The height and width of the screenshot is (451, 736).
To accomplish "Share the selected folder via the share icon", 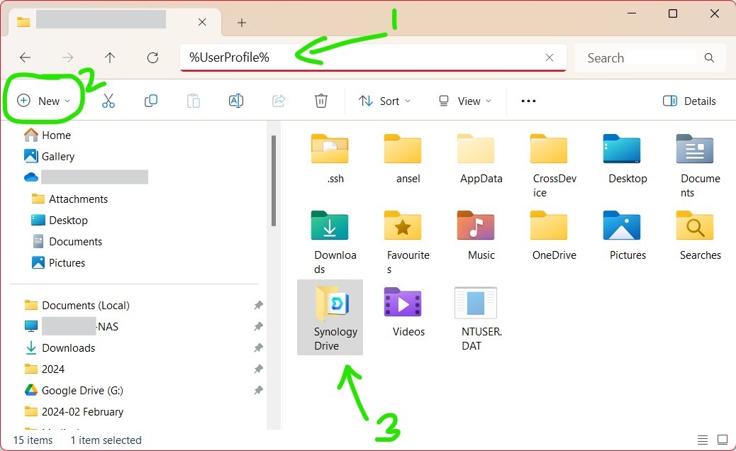I will tap(278, 101).
